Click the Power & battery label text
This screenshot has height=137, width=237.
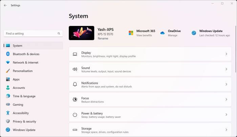point(92,113)
